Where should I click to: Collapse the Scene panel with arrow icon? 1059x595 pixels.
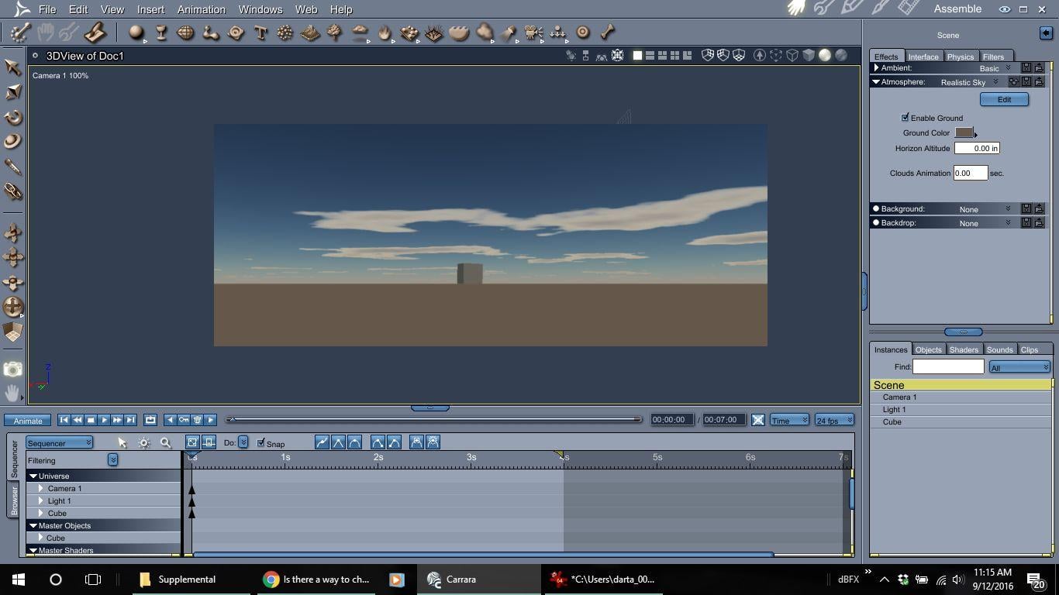(1046, 33)
